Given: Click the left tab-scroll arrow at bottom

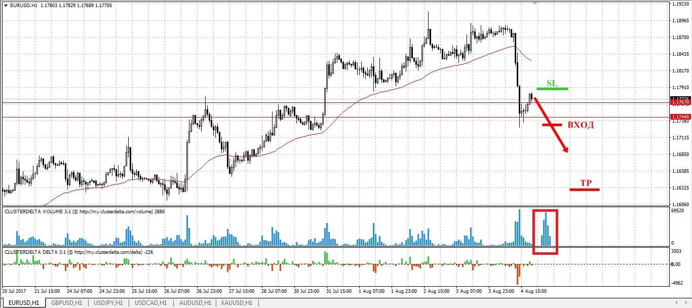Looking at the screenshot, I should point(676,303).
